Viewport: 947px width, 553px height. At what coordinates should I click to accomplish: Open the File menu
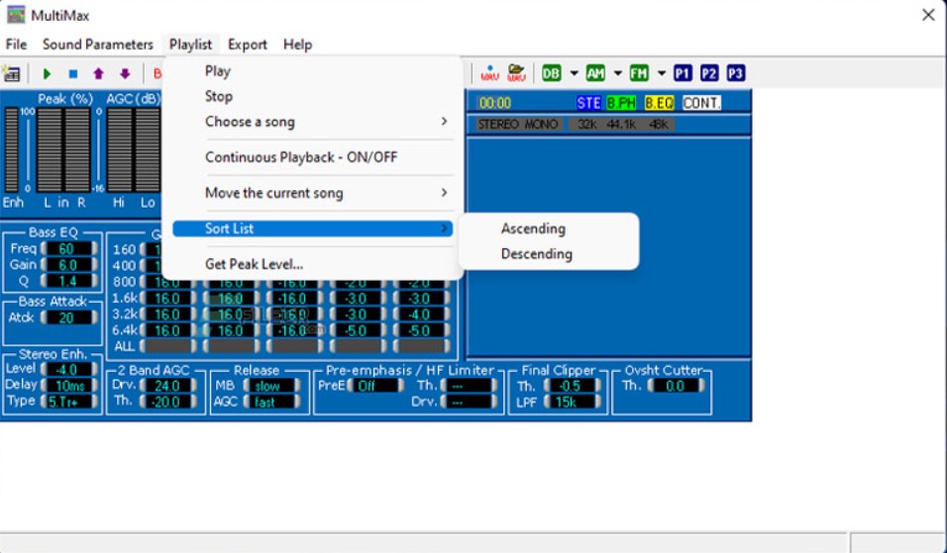[16, 45]
